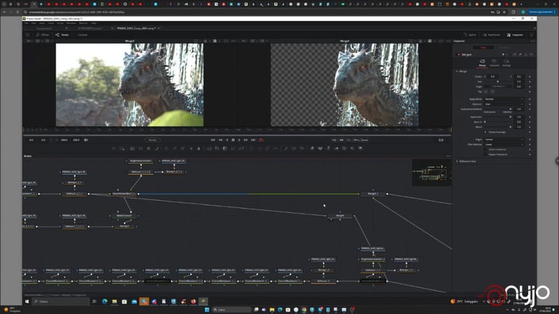559x314 pixels.
Task: Toggle audio speaker icon beside frame range
Action: [x=86, y=140]
